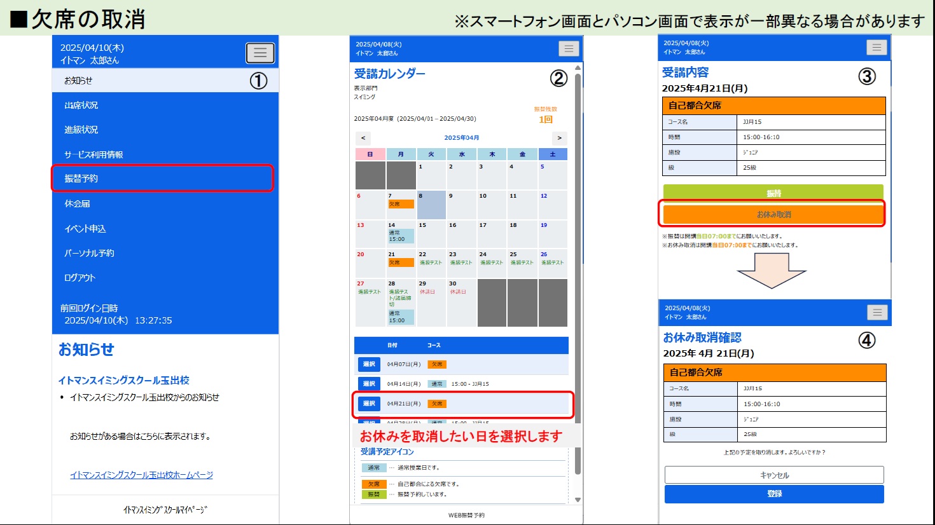Click 振替残数 1回 indicator
The image size is (935, 525).
click(x=546, y=115)
